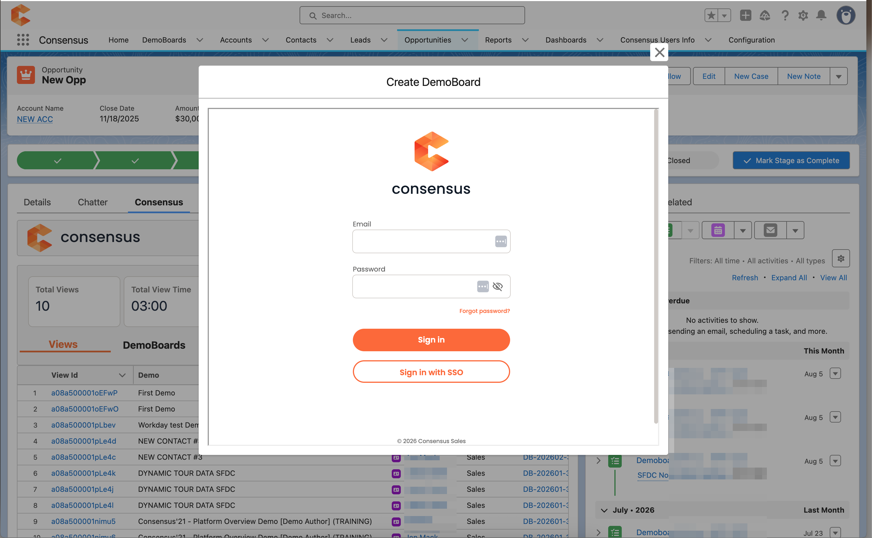The width and height of the screenshot is (872, 538).
Task: Expand the Opportunities nav menu chevron
Action: point(465,40)
